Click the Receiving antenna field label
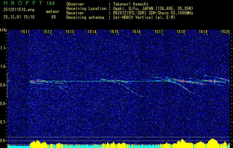The image size is (233, 148). point(85,17)
